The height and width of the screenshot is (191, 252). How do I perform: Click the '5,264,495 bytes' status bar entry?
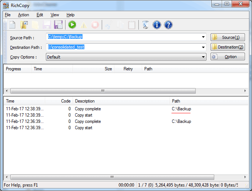(187, 185)
